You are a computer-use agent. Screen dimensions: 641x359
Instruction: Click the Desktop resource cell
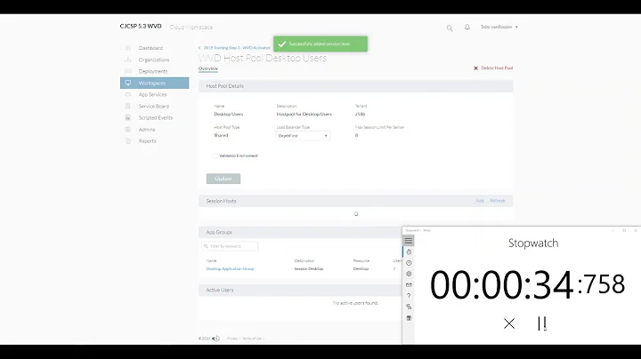361,269
